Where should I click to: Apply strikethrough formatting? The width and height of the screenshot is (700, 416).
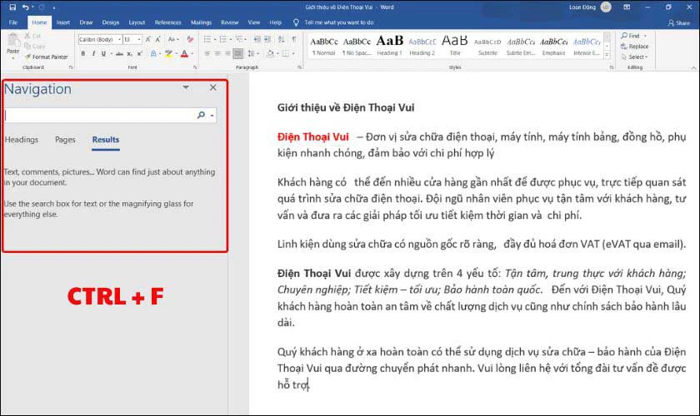(x=119, y=53)
